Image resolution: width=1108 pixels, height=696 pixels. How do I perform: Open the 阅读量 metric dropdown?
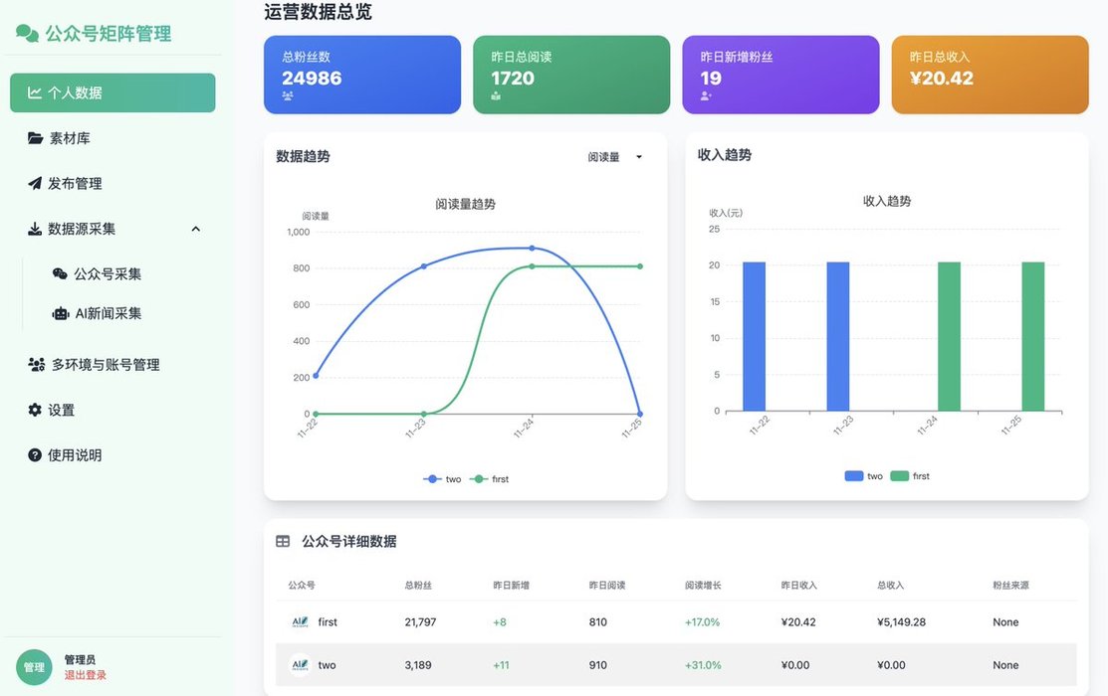pyautogui.click(x=615, y=157)
